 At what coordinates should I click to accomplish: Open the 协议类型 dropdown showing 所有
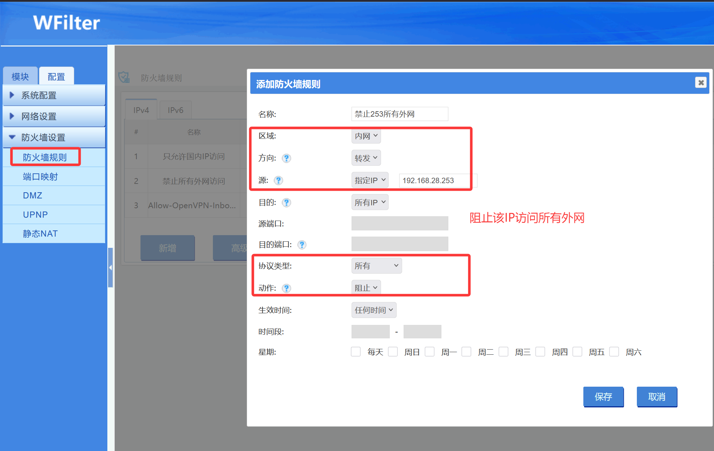[x=376, y=266]
